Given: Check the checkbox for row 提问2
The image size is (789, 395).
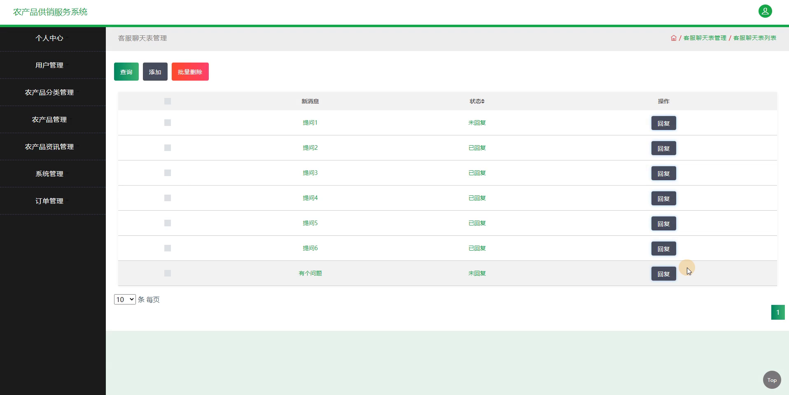Looking at the screenshot, I should point(168,148).
